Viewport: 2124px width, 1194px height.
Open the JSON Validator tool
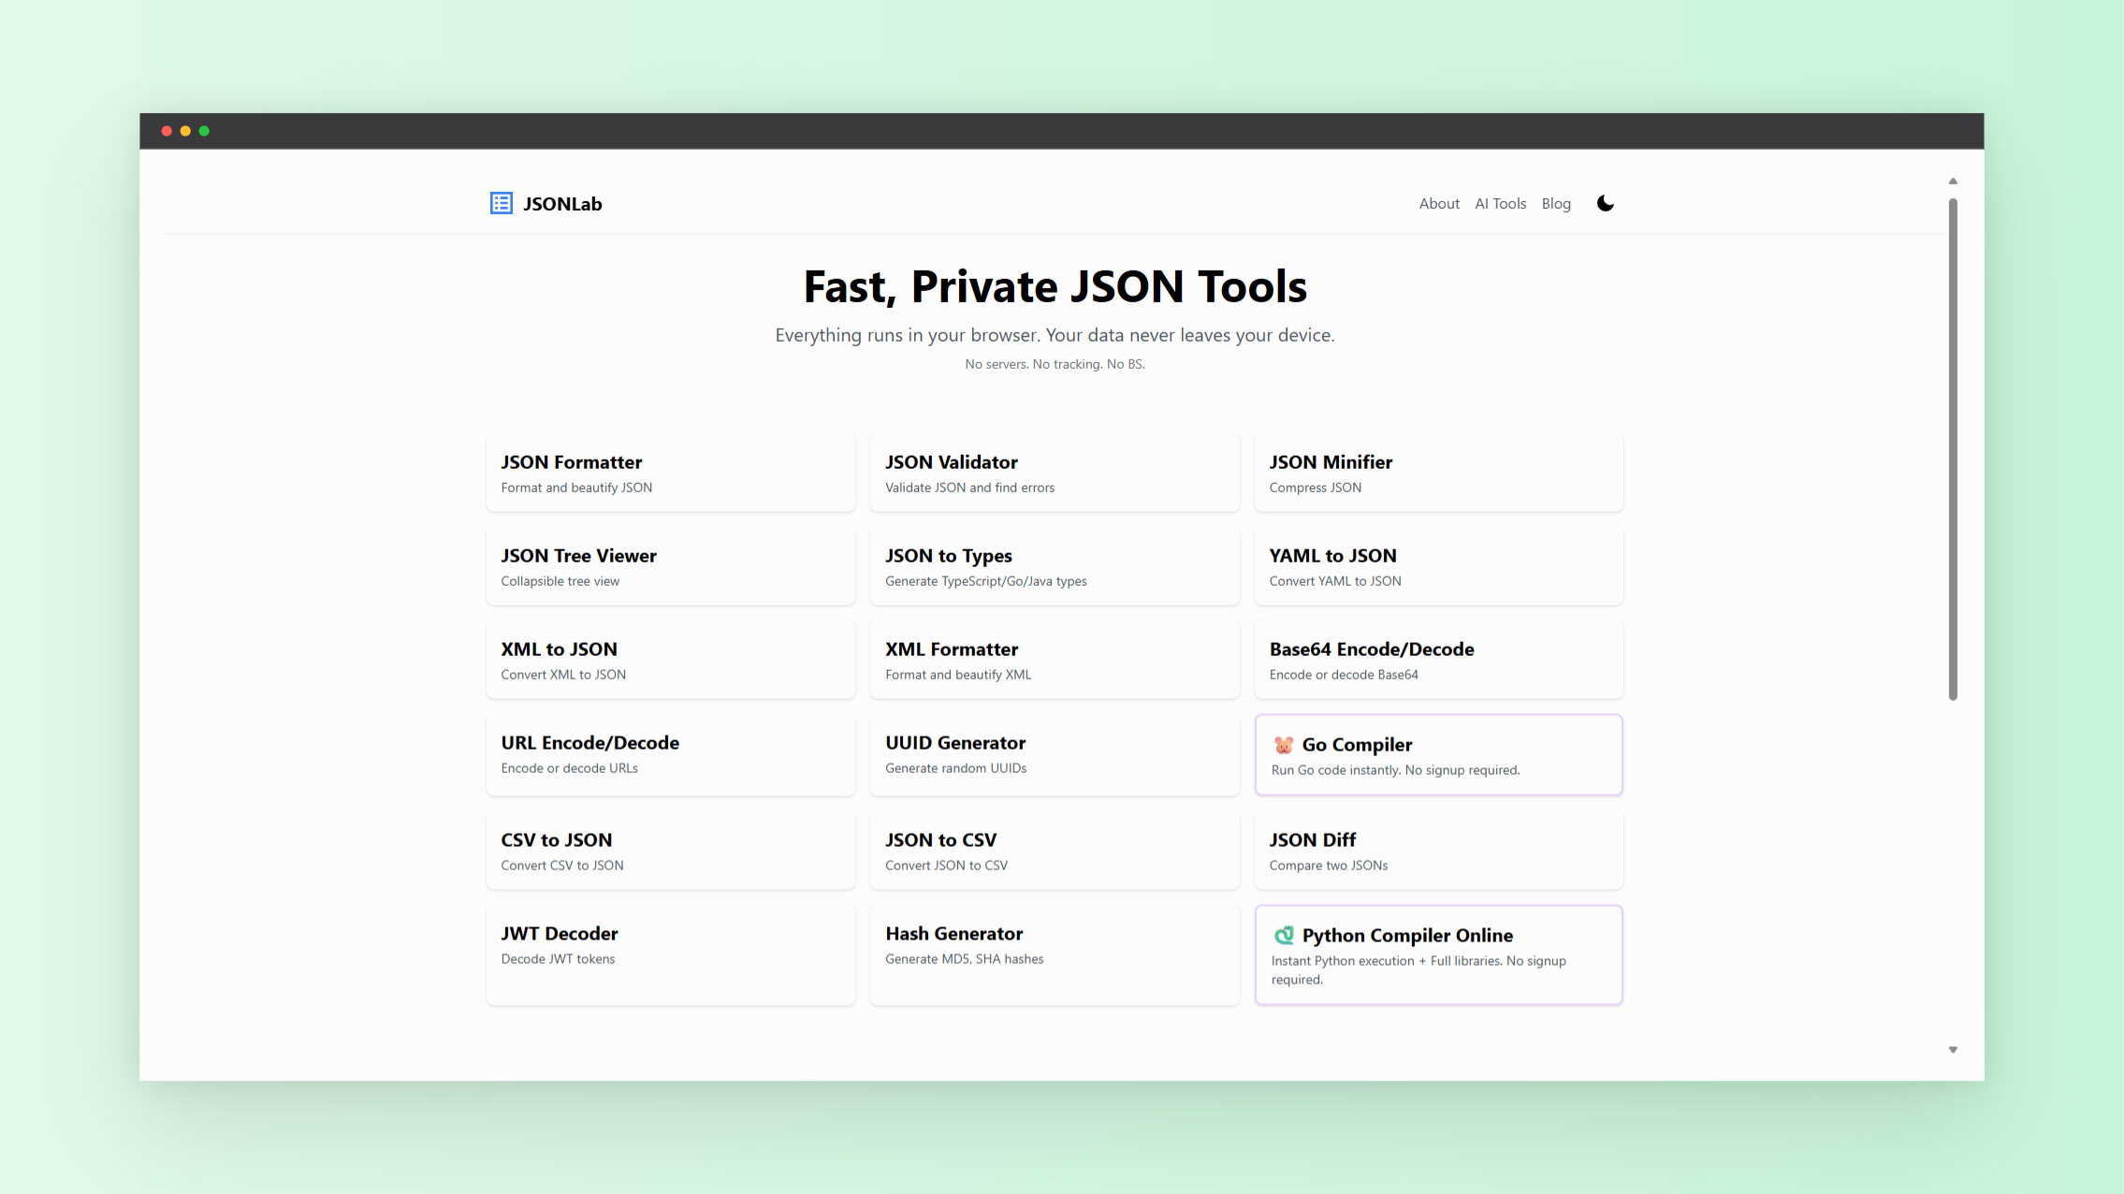1055,472
